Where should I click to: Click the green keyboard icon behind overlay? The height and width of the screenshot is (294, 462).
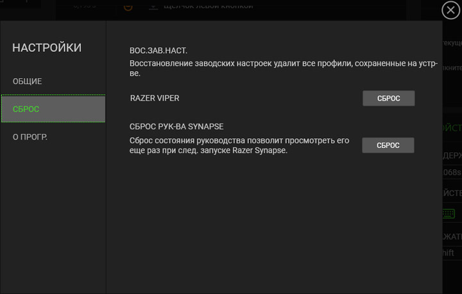click(x=449, y=213)
